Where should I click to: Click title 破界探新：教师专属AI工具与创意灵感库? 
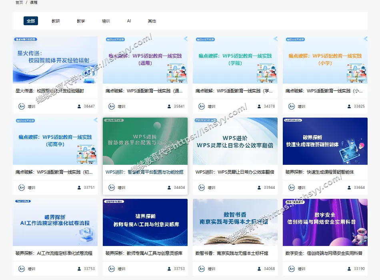coord(144,253)
